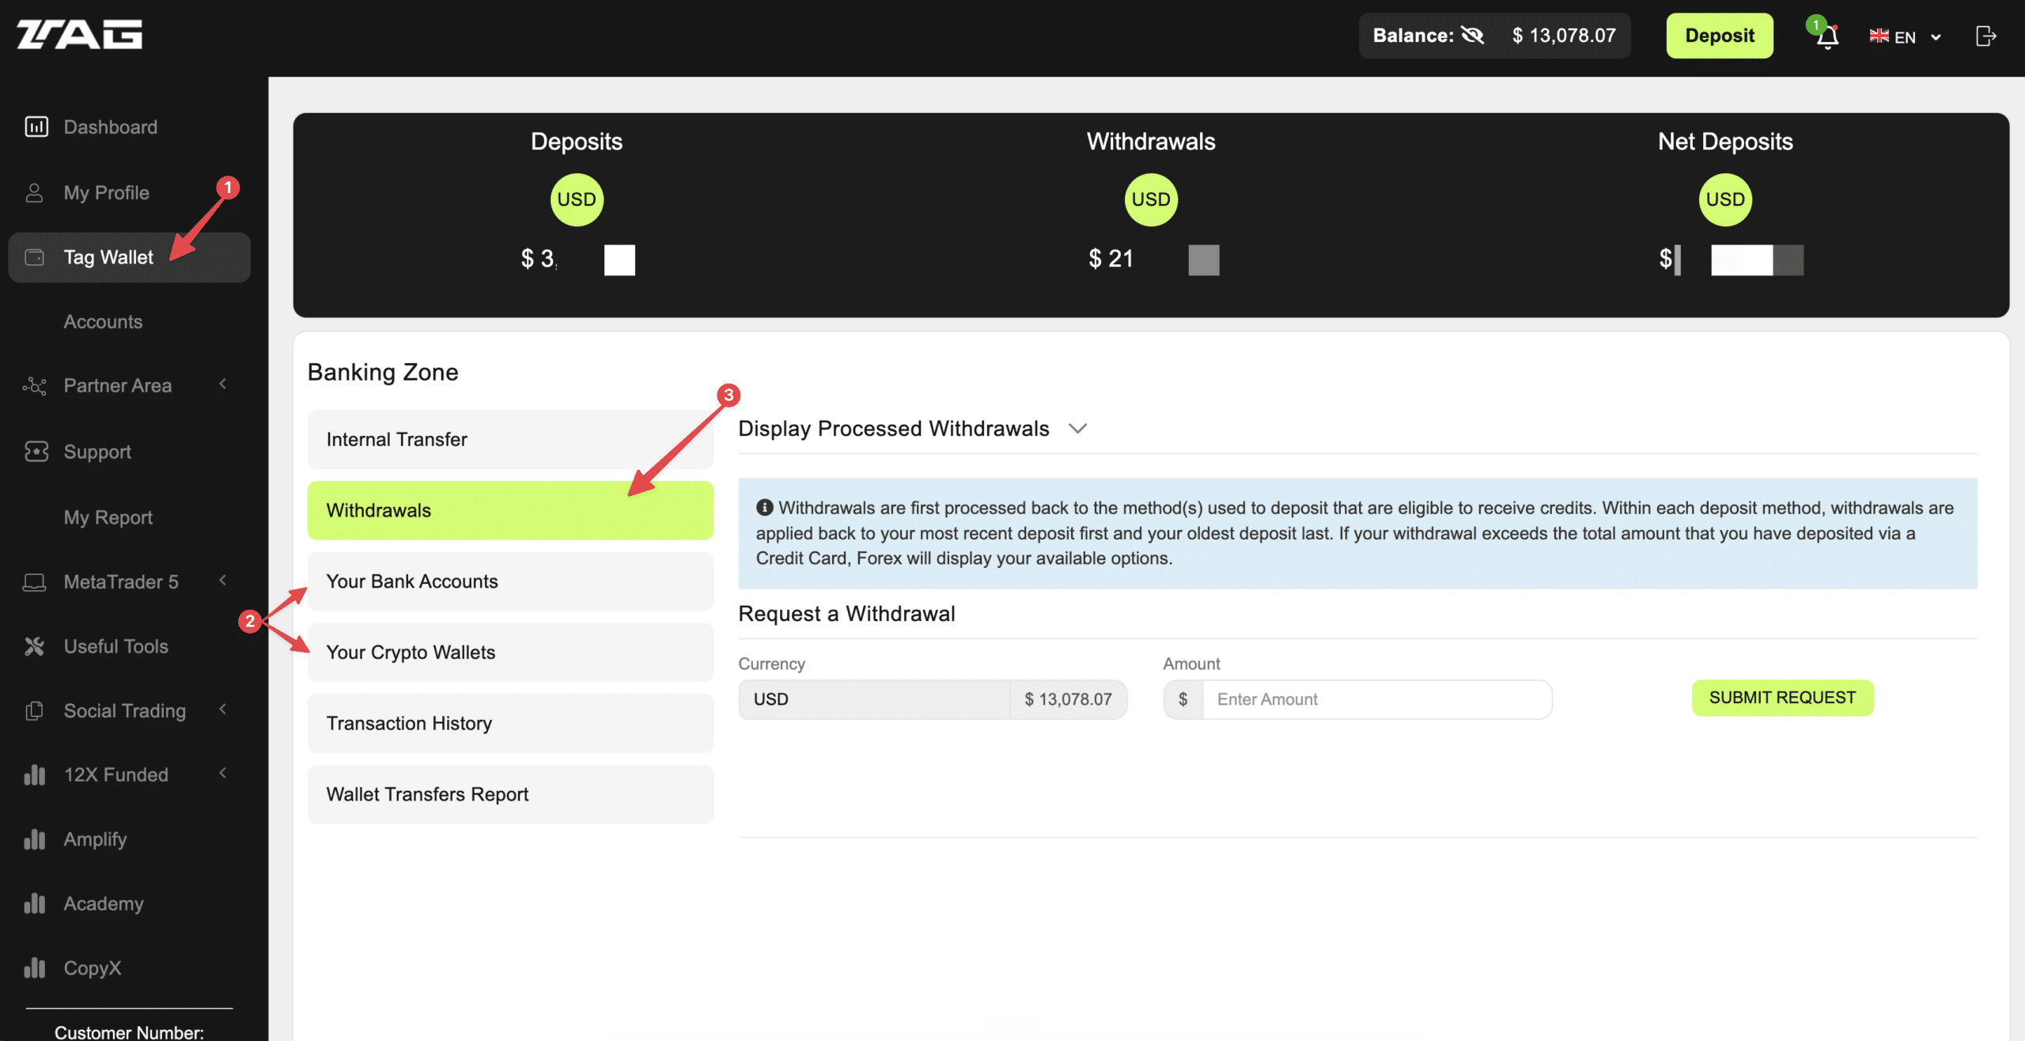Viewport: 2025px width, 1041px height.
Task: Click the green Deposit button
Action: pyautogui.click(x=1720, y=36)
